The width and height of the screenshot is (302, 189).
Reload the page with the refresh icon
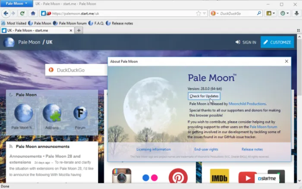pos(22,13)
